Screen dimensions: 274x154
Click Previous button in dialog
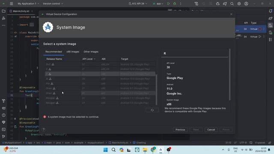(x=180, y=130)
